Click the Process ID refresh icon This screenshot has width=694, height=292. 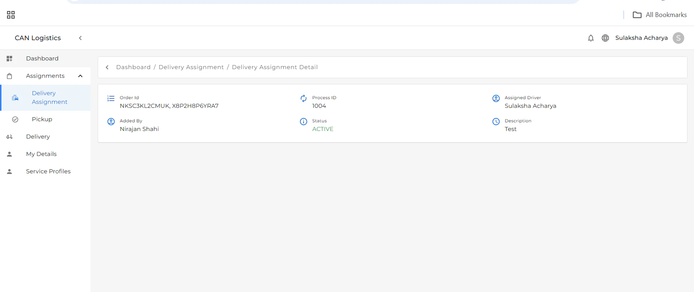pos(304,98)
